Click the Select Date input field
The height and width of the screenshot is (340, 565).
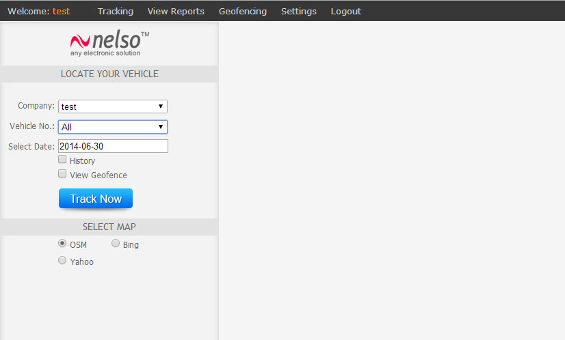113,146
